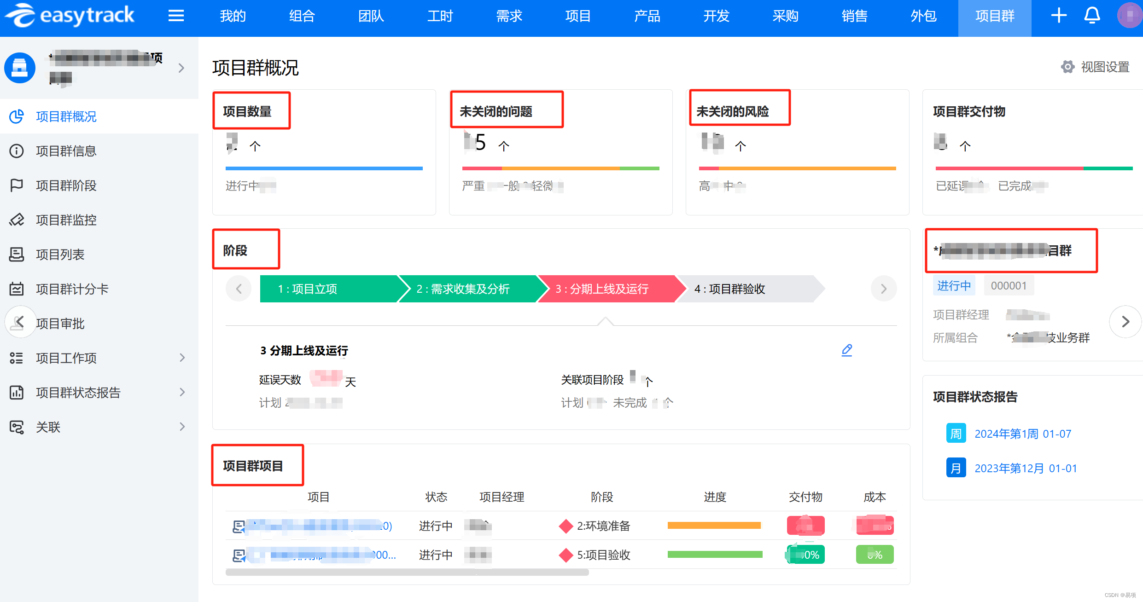Expand the 项目工作项 submenu
The image size is (1143, 602).
tap(182, 358)
